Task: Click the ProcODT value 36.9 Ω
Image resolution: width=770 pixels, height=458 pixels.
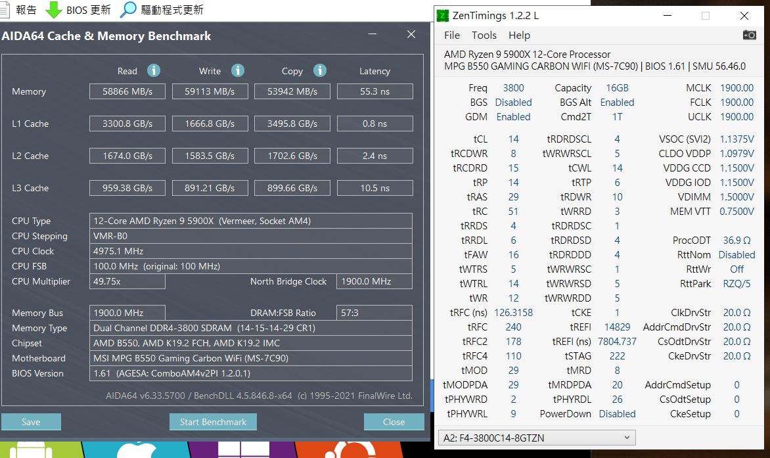Action: [736, 240]
